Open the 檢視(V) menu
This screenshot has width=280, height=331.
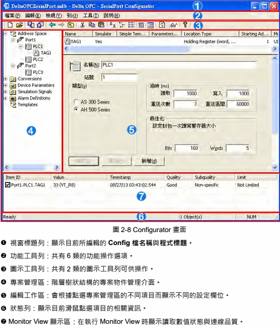pos(54,16)
